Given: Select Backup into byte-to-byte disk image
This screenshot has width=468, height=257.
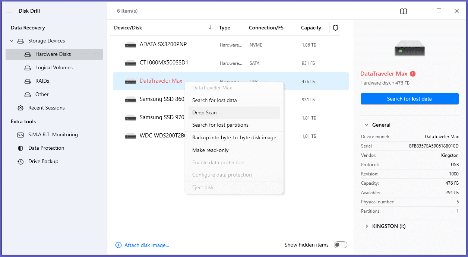Looking at the screenshot, I should pyautogui.click(x=234, y=137).
